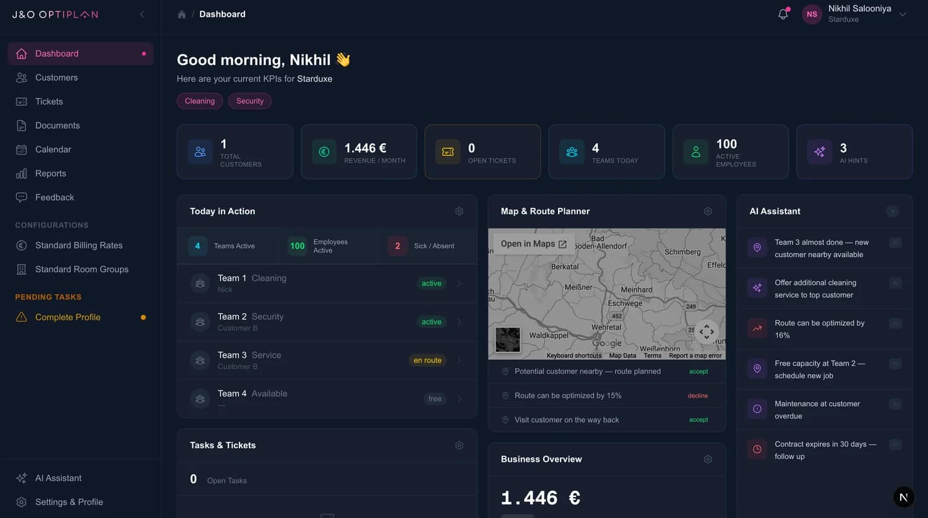Screen dimensions: 928x518
Task: Click the Next.js round badge icon
Action: 904,497
